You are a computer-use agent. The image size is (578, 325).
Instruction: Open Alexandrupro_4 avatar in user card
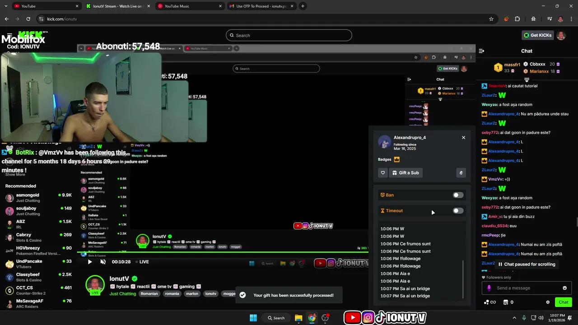[x=384, y=142]
